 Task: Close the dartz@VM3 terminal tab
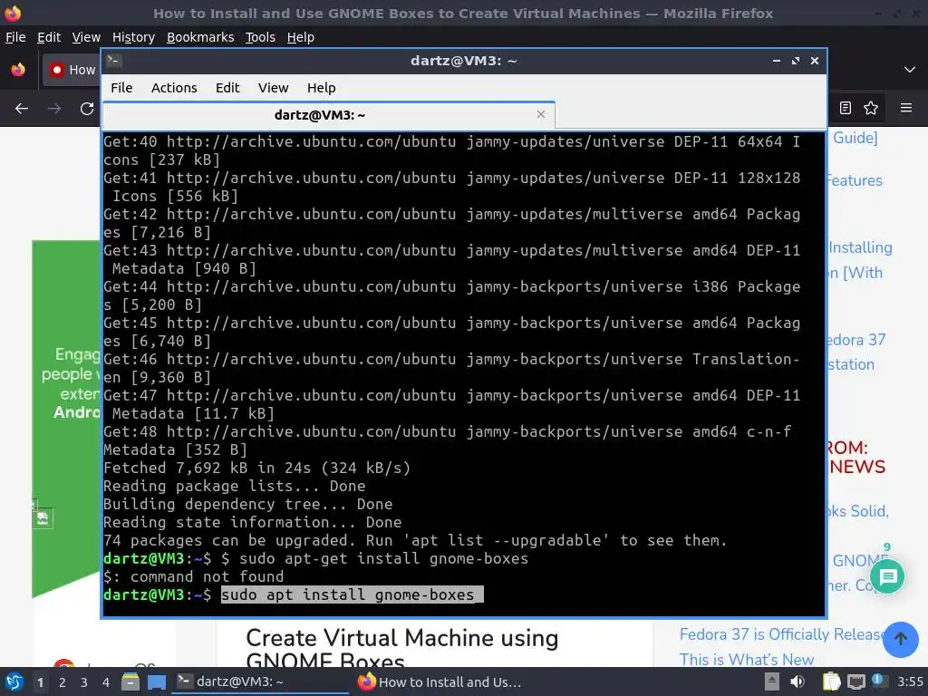pyautogui.click(x=540, y=114)
